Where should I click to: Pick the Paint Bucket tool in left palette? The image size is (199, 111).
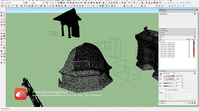(2, 16)
